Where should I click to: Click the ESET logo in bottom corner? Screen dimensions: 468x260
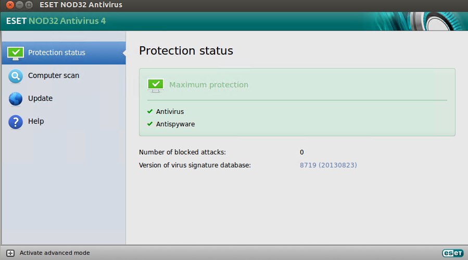click(453, 253)
